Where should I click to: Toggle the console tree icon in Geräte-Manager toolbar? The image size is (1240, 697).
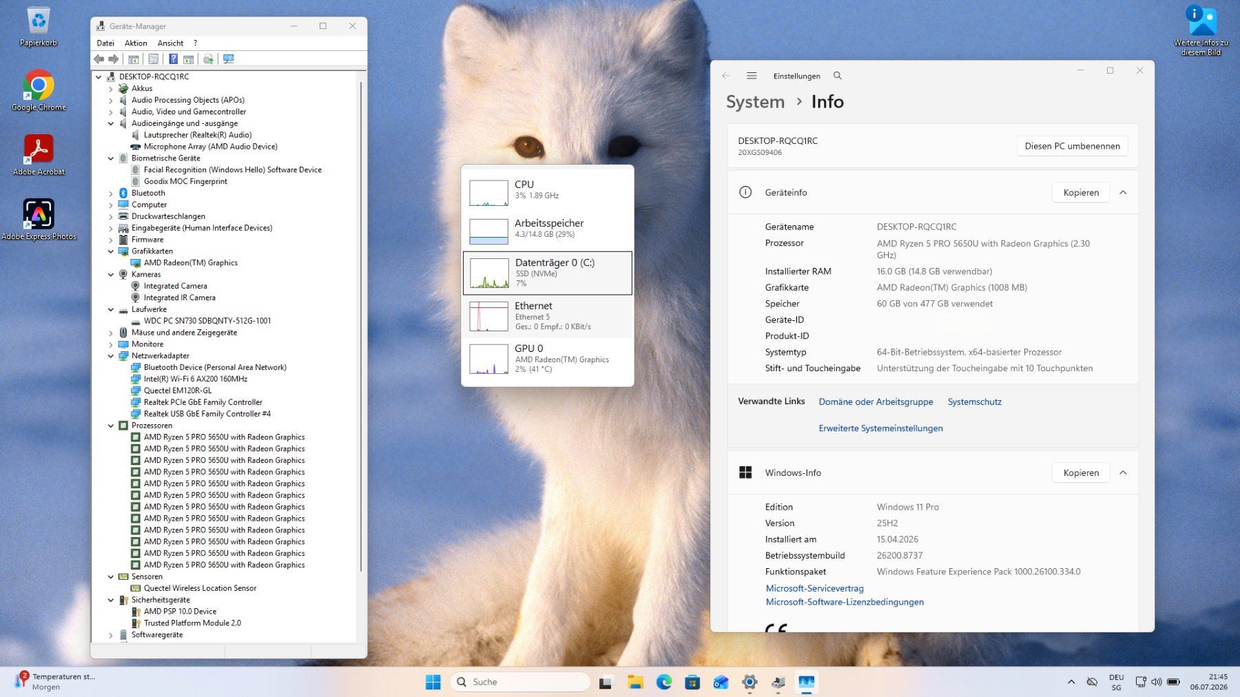[x=134, y=59]
